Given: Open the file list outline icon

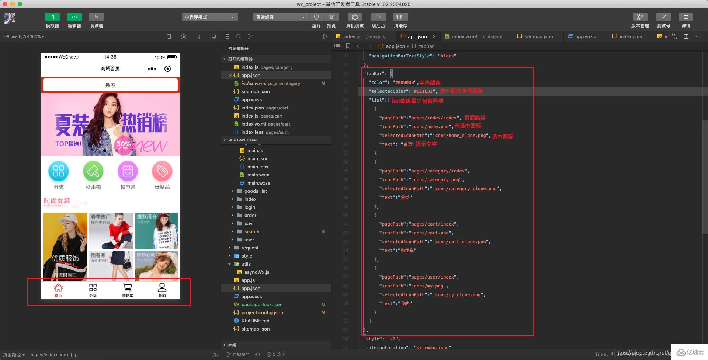Looking at the screenshot, I should tap(227, 36).
